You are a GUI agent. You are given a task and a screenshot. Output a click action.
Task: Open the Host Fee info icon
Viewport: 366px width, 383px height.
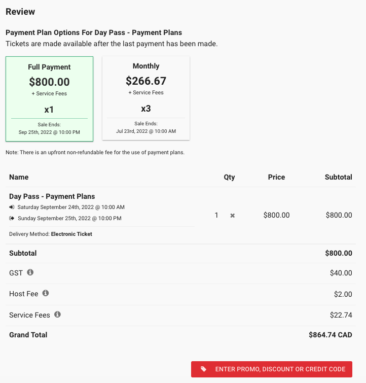pos(46,293)
